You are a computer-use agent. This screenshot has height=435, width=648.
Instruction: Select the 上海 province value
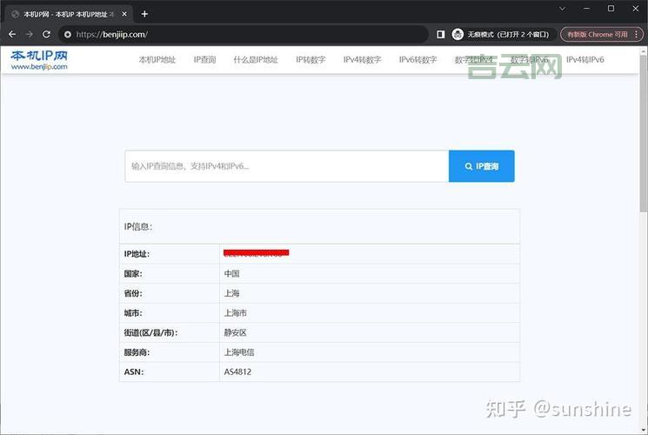[x=232, y=293]
